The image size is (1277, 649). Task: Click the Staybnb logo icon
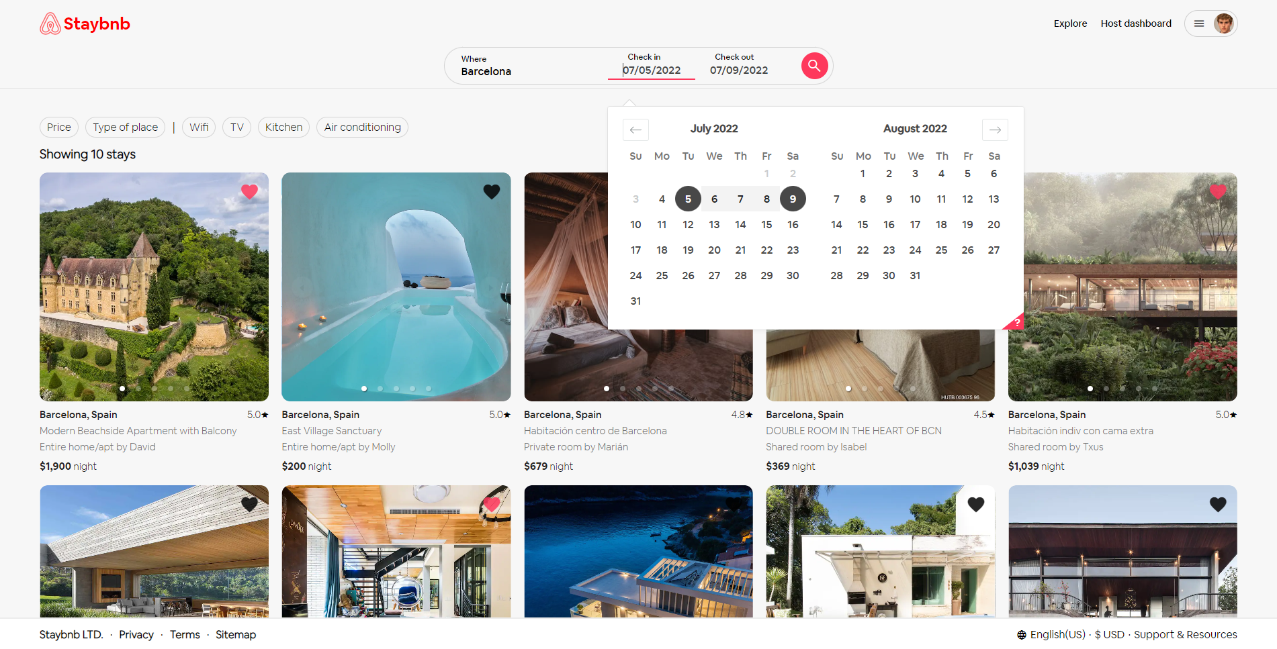pos(50,22)
